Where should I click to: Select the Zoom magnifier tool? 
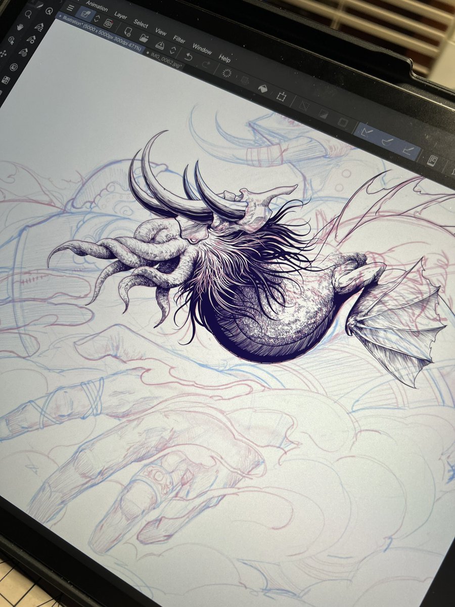[x=28, y=14]
